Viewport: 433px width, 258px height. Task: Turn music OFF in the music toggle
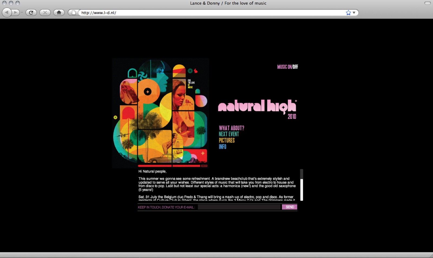tap(295, 67)
